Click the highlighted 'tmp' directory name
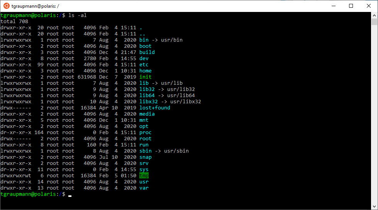This screenshot has height=210, width=378. coord(144,176)
